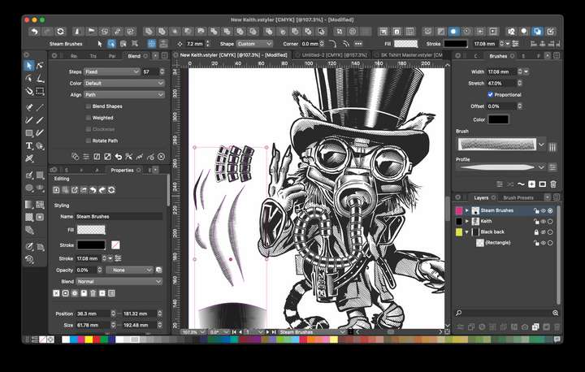The height and width of the screenshot is (372, 585).
Task: Uncheck the Proportional checkbox
Action: tap(490, 95)
